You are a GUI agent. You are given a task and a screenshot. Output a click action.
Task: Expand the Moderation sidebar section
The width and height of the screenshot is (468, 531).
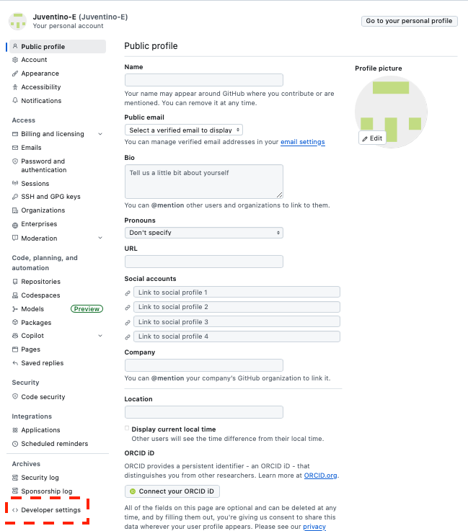100,238
